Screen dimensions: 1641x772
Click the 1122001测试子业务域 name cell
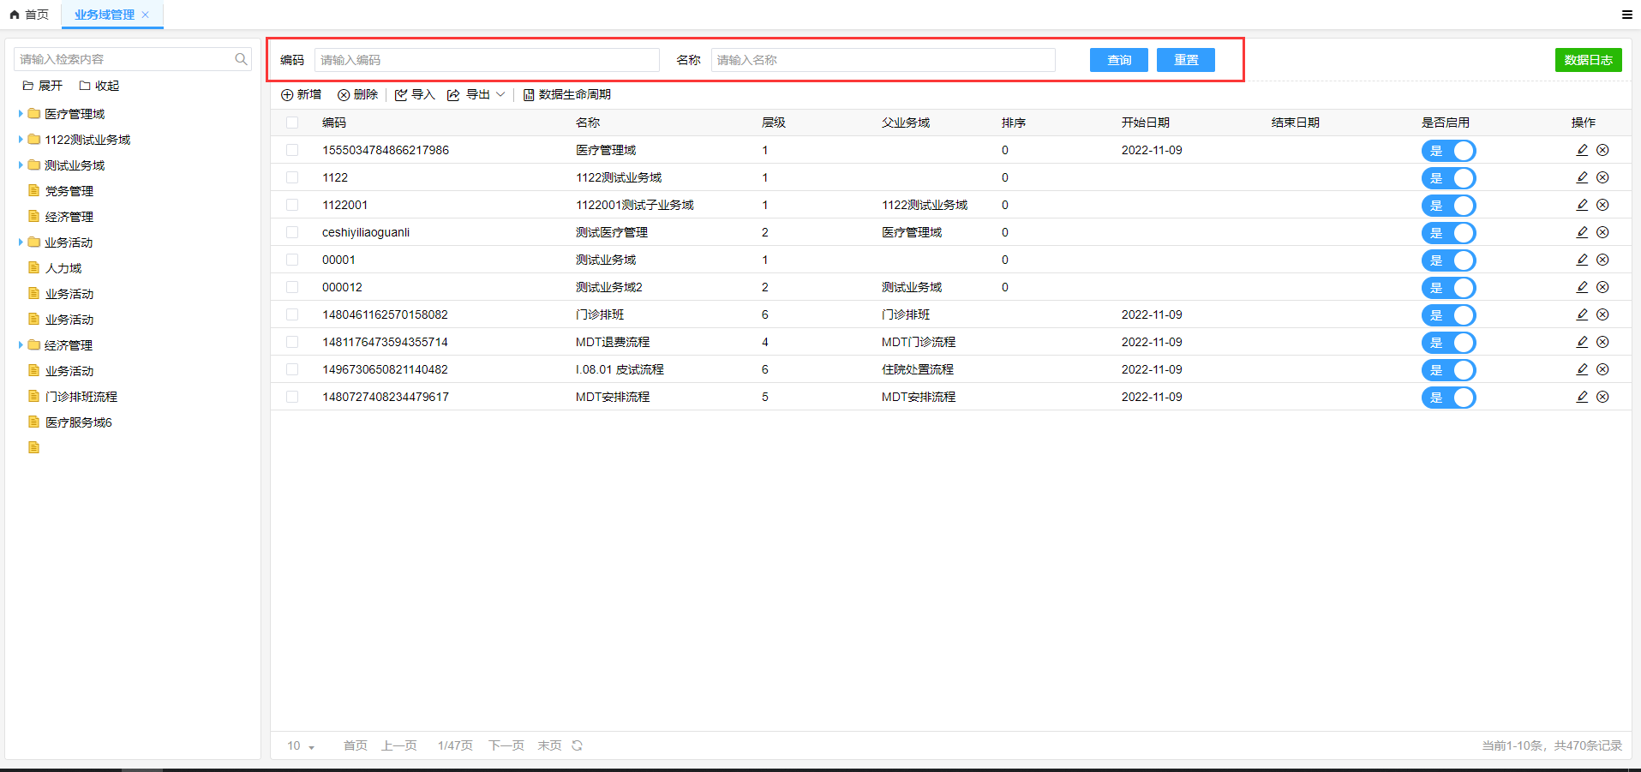point(635,205)
